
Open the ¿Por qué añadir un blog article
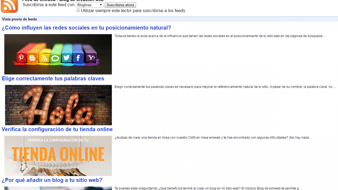(52, 180)
